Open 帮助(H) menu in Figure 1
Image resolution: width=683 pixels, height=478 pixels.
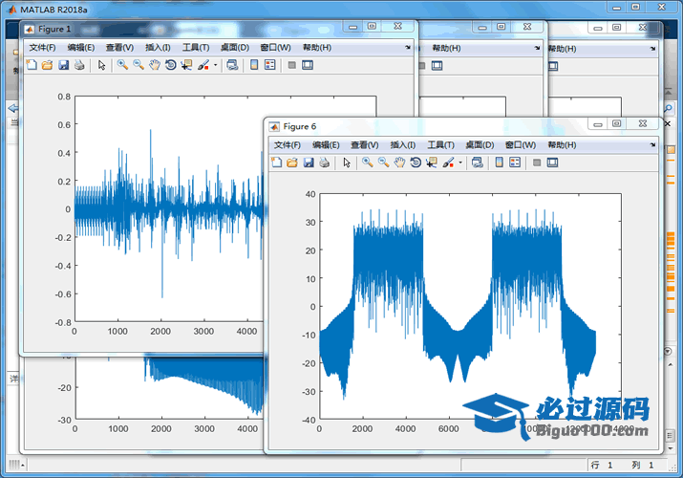pos(317,48)
